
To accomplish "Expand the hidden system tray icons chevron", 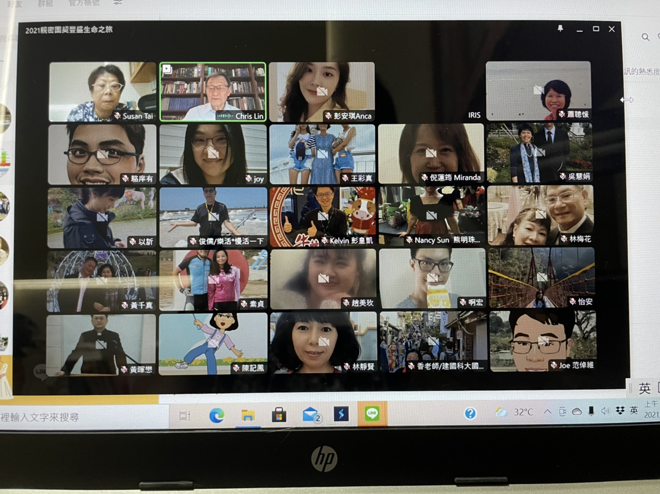I will [x=547, y=412].
